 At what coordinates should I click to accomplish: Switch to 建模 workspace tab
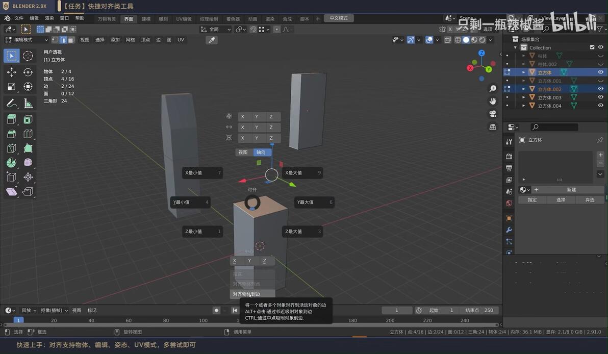146,18
